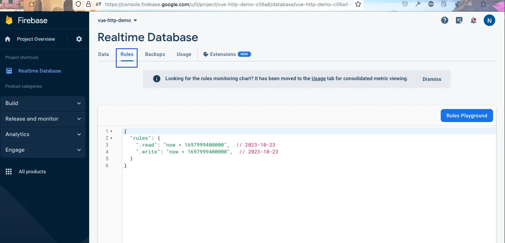Click the padlock site security icon

88,4
